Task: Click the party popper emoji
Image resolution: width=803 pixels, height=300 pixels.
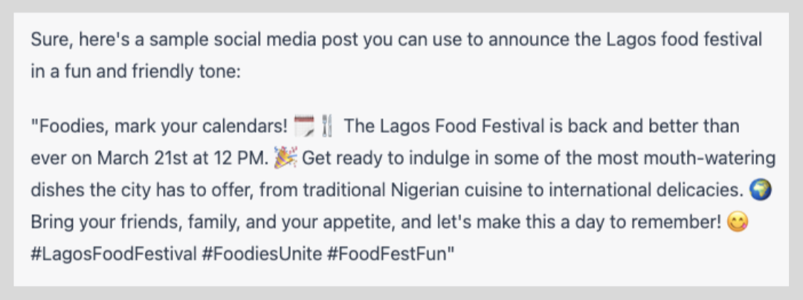Action: click(x=286, y=158)
